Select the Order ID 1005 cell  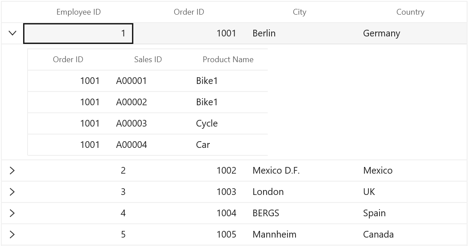point(188,234)
